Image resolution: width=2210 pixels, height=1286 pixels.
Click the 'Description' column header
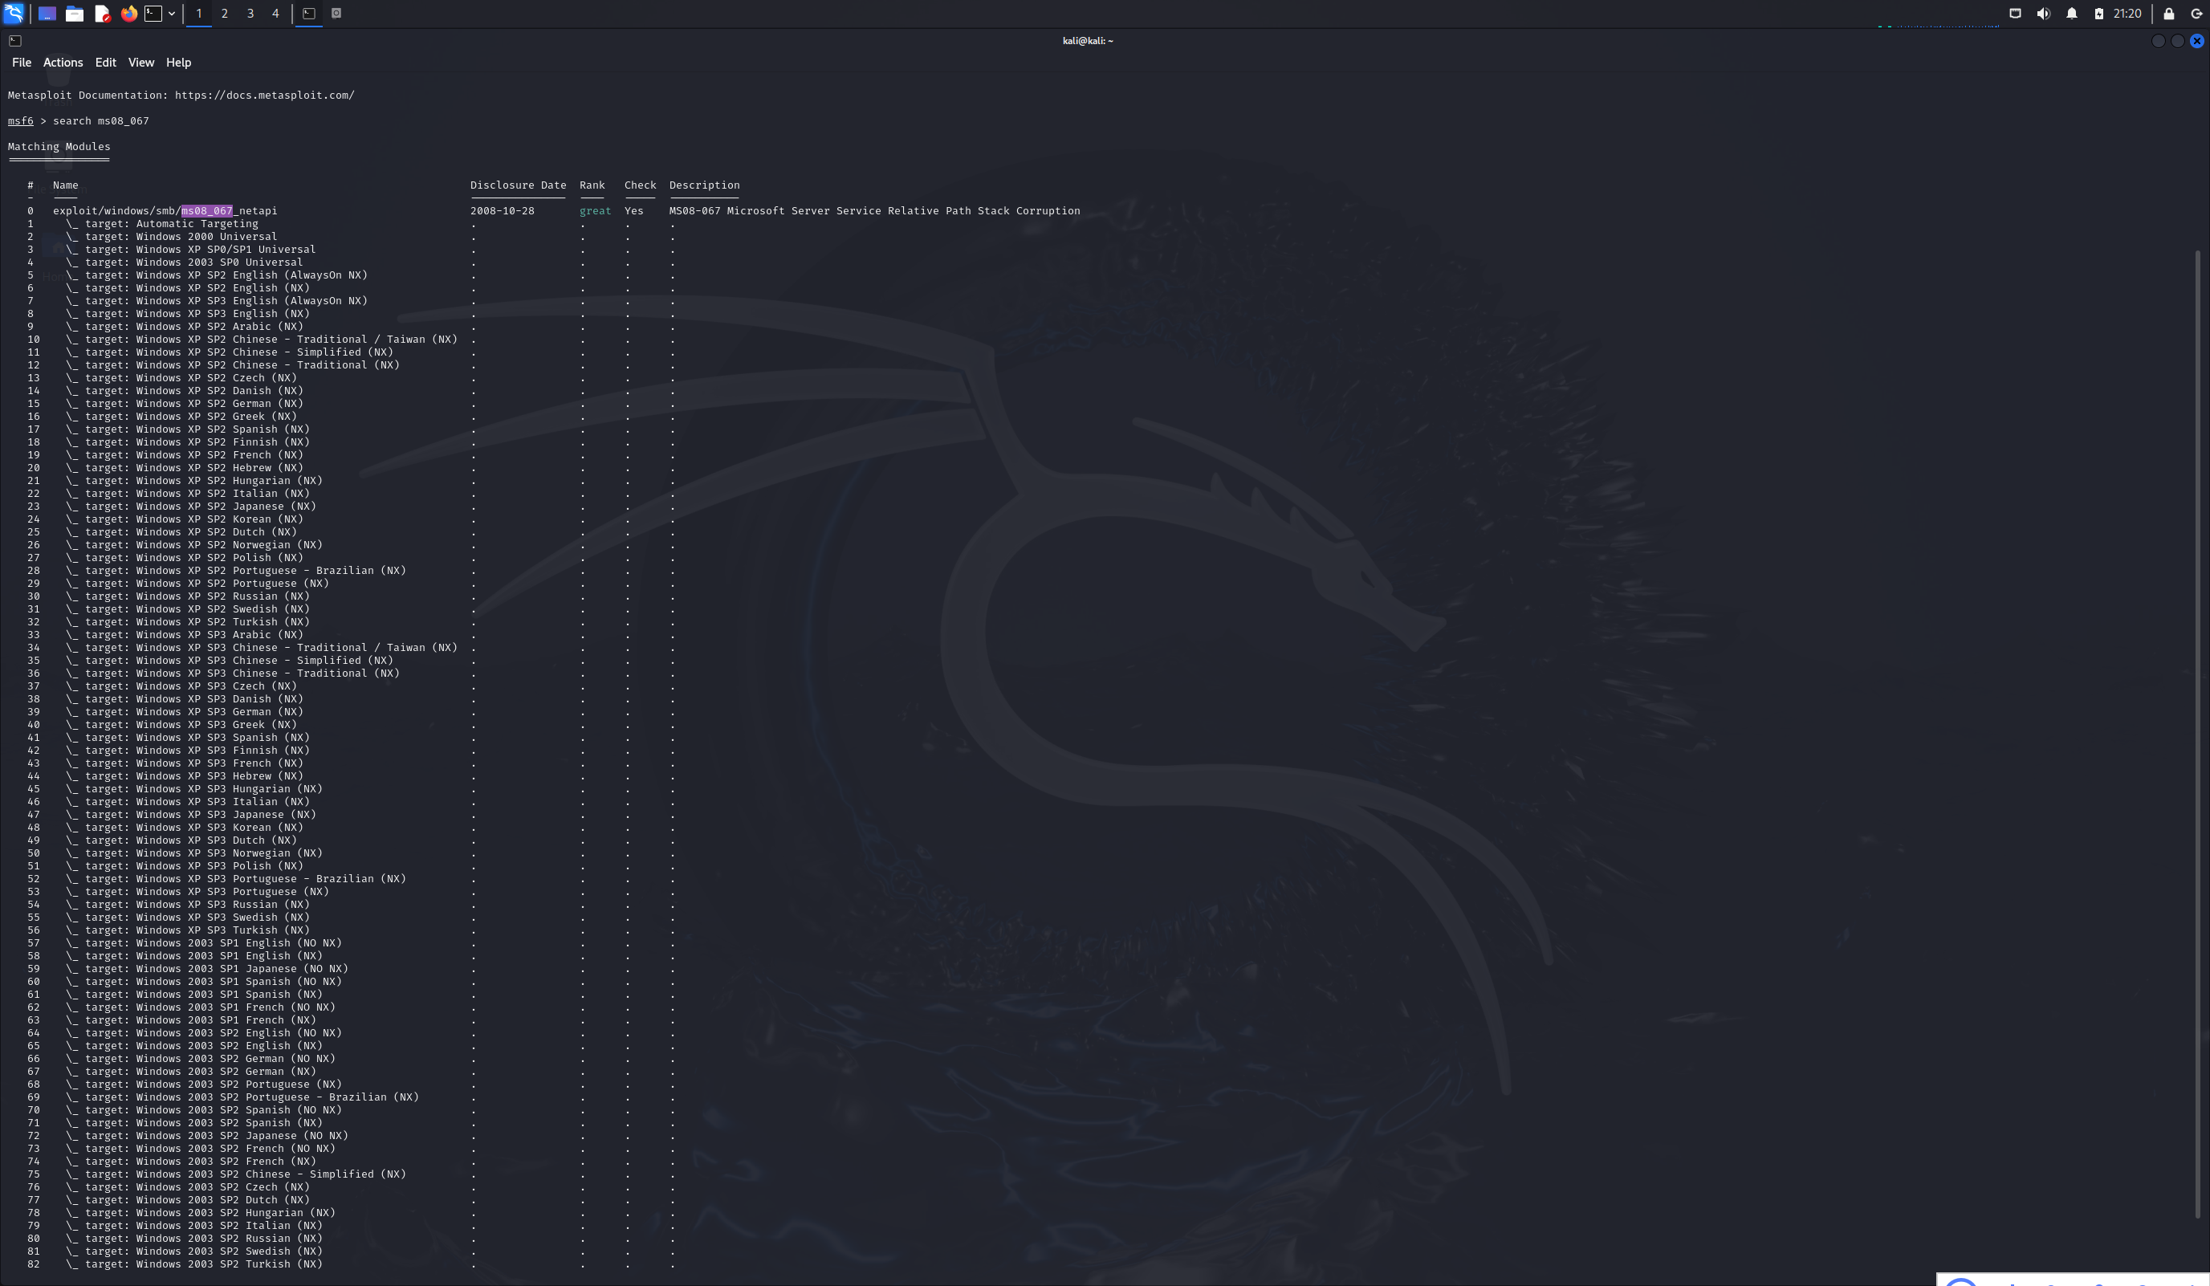pos(704,185)
